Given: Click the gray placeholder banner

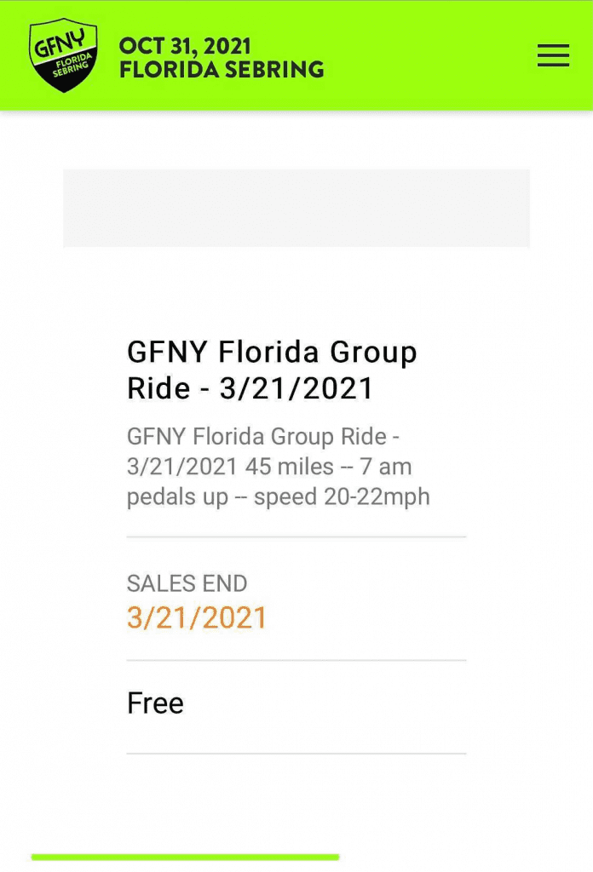Looking at the screenshot, I should pos(296,208).
